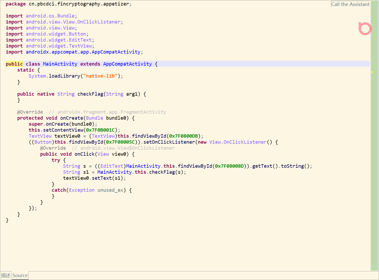Image resolution: width=379 pixels, height=280 pixels.
Task: Select the Source tab
Action: pos(20,275)
